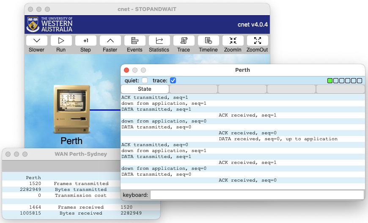Click the ZoomOut expand icon
The height and width of the screenshot is (223, 368).
click(x=258, y=41)
